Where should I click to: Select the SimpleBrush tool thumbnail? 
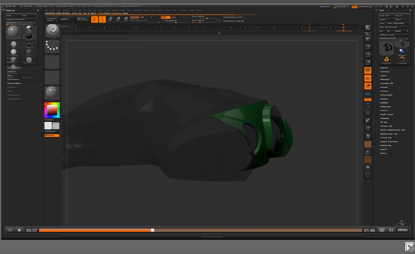click(386, 59)
